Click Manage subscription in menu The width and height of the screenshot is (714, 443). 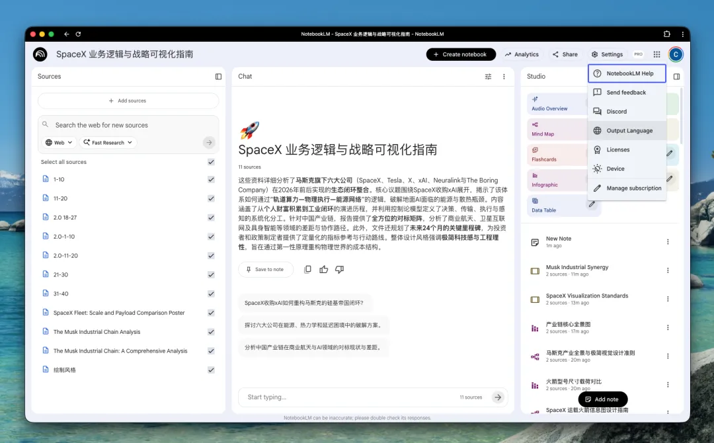click(x=627, y=188)
